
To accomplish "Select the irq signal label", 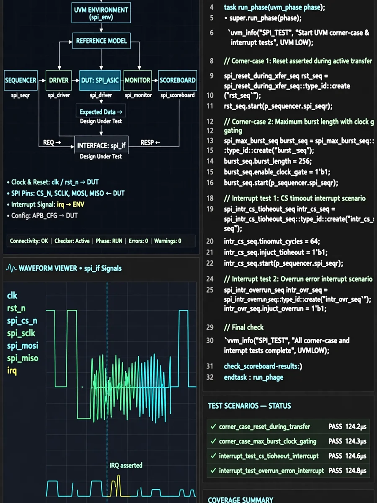I will [12, 371].
